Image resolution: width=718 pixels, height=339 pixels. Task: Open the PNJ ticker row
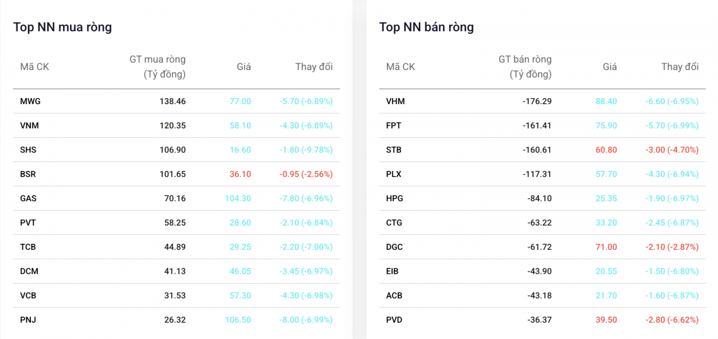(x=28, y=319)
